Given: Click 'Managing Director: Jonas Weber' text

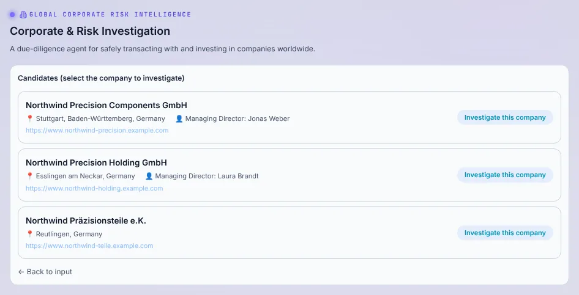Looking at the screenshot, I should [x=237, y=118].
